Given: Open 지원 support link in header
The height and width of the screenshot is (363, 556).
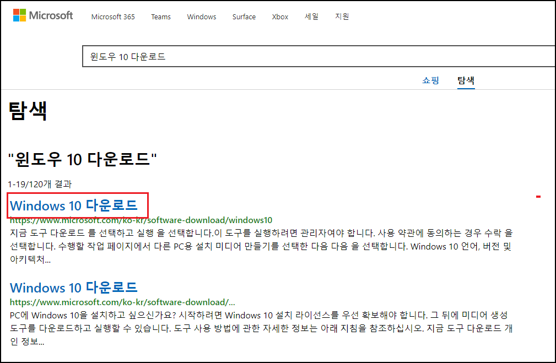Looking at the screenshot, I should 342,17.
